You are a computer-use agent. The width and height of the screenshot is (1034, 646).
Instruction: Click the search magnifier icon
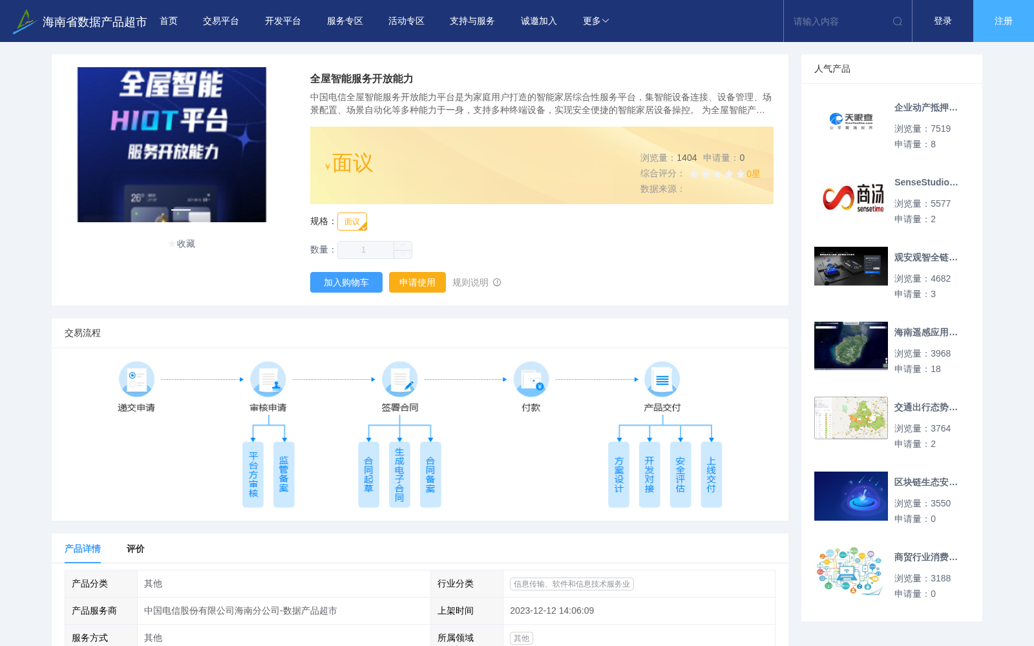898,21
